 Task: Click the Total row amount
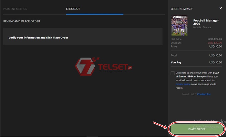(x=215, y=56)
